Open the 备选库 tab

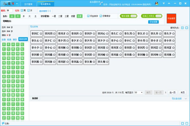tap(35, 98)
